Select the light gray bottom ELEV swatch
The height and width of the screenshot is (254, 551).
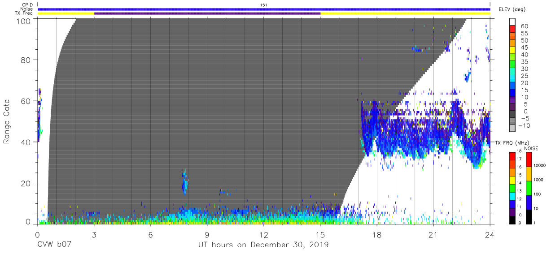pos(512,129)
